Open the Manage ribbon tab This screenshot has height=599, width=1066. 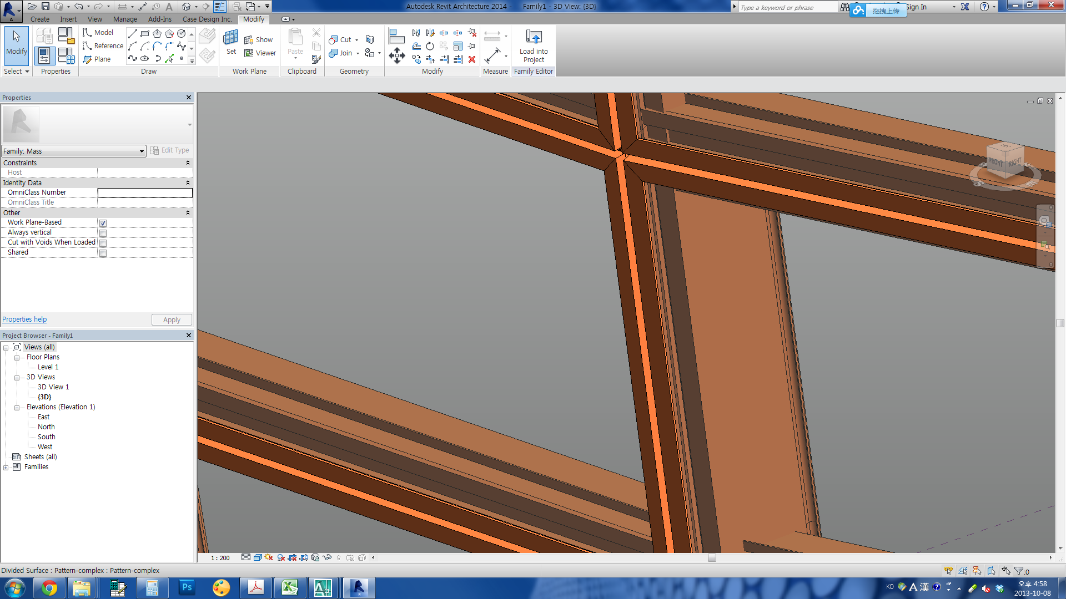point(125,19)
